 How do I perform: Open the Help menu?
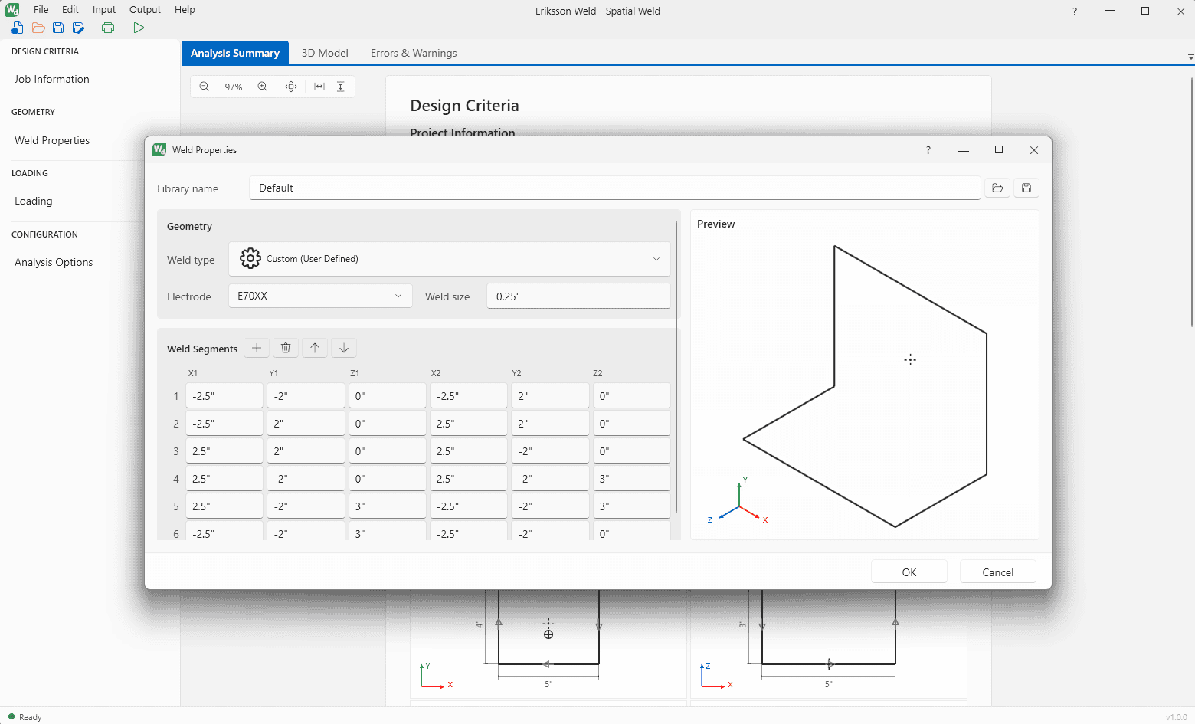(185, 10)
